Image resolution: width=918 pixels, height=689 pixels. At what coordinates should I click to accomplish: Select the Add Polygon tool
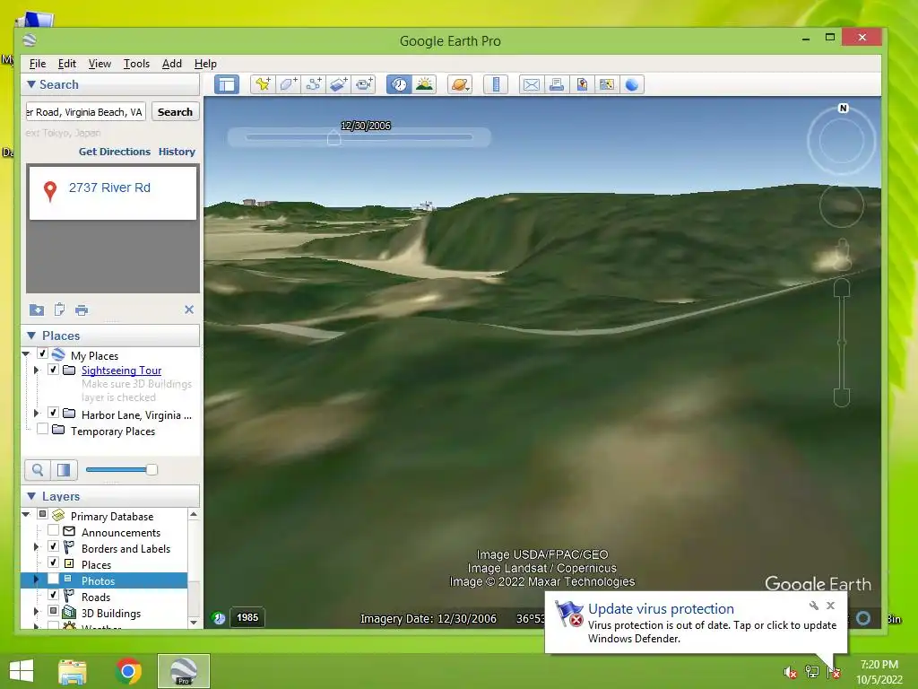[288, 84]
